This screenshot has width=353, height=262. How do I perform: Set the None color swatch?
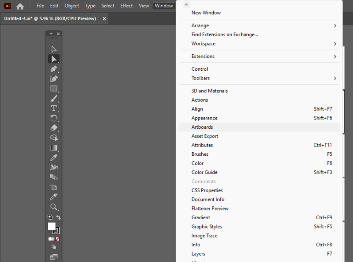57,239
